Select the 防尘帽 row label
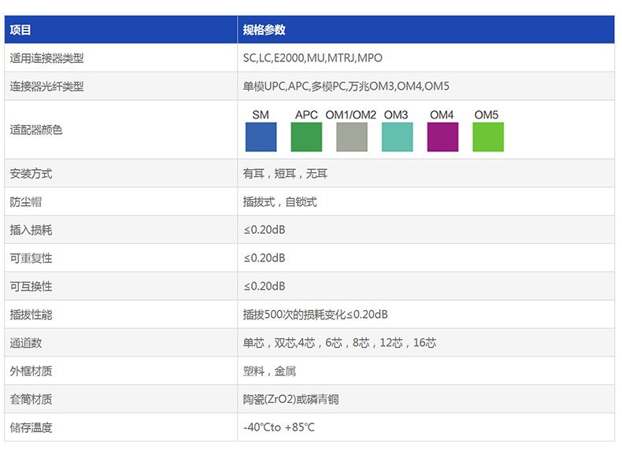The width and height of the screenshot is (622, 458). point(26,201)
